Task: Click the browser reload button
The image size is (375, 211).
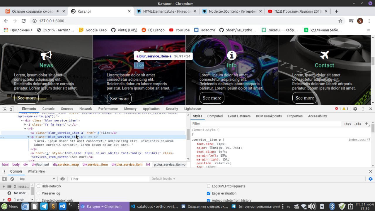Action: coord(24,21)
